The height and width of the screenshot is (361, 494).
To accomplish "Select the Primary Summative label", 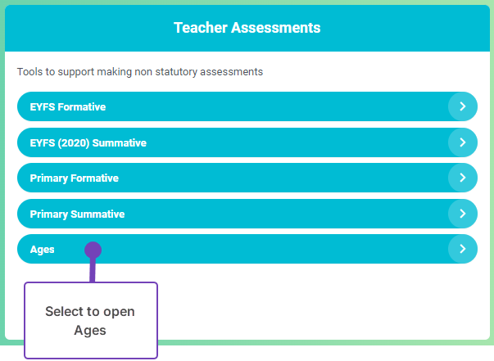I will (77, 214).
